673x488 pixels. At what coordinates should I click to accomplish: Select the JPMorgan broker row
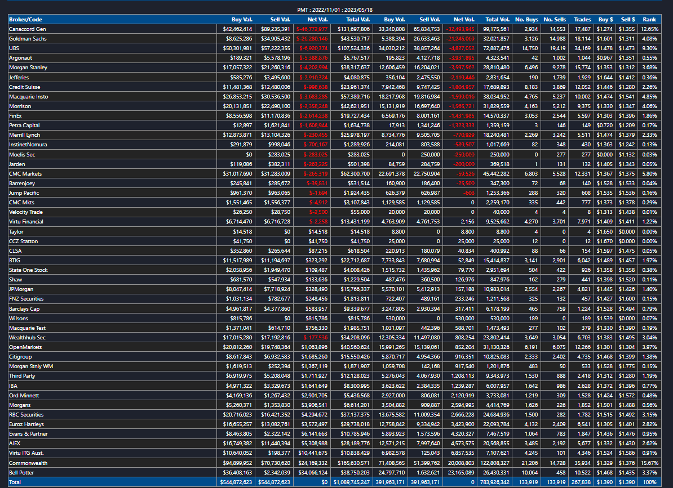335,289
